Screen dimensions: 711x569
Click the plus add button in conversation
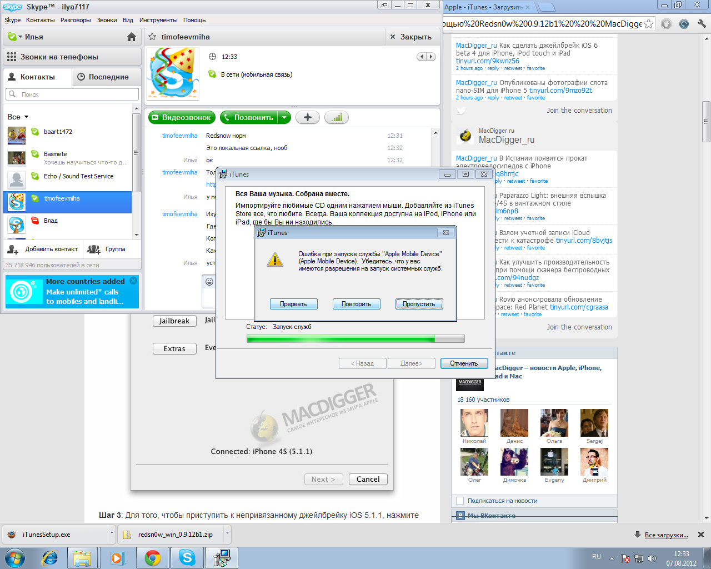[308, 117]
